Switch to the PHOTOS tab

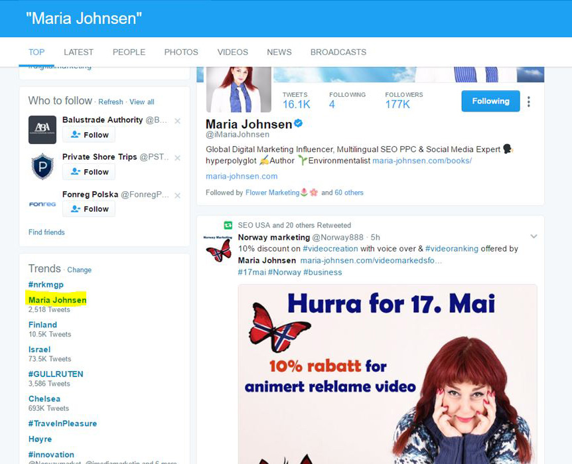[x=181, y=52]
